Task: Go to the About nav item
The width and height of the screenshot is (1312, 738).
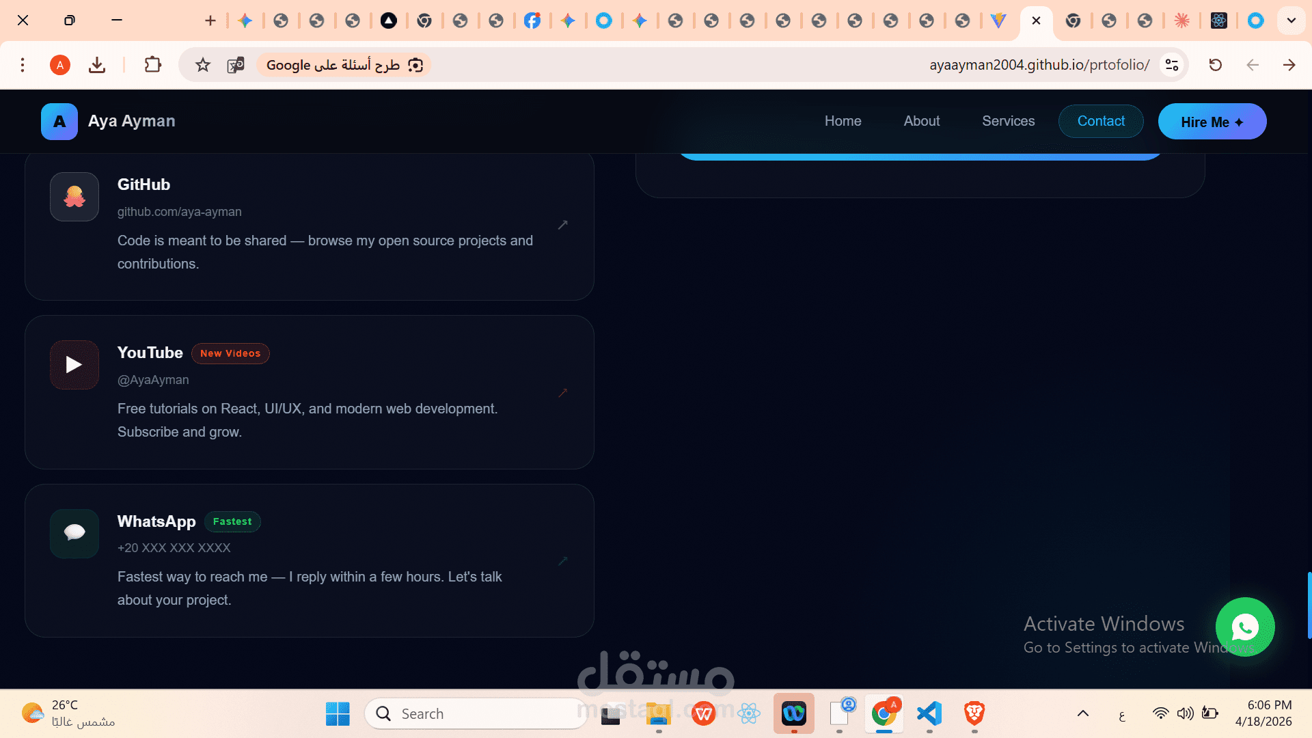Action: coord(921,121)
